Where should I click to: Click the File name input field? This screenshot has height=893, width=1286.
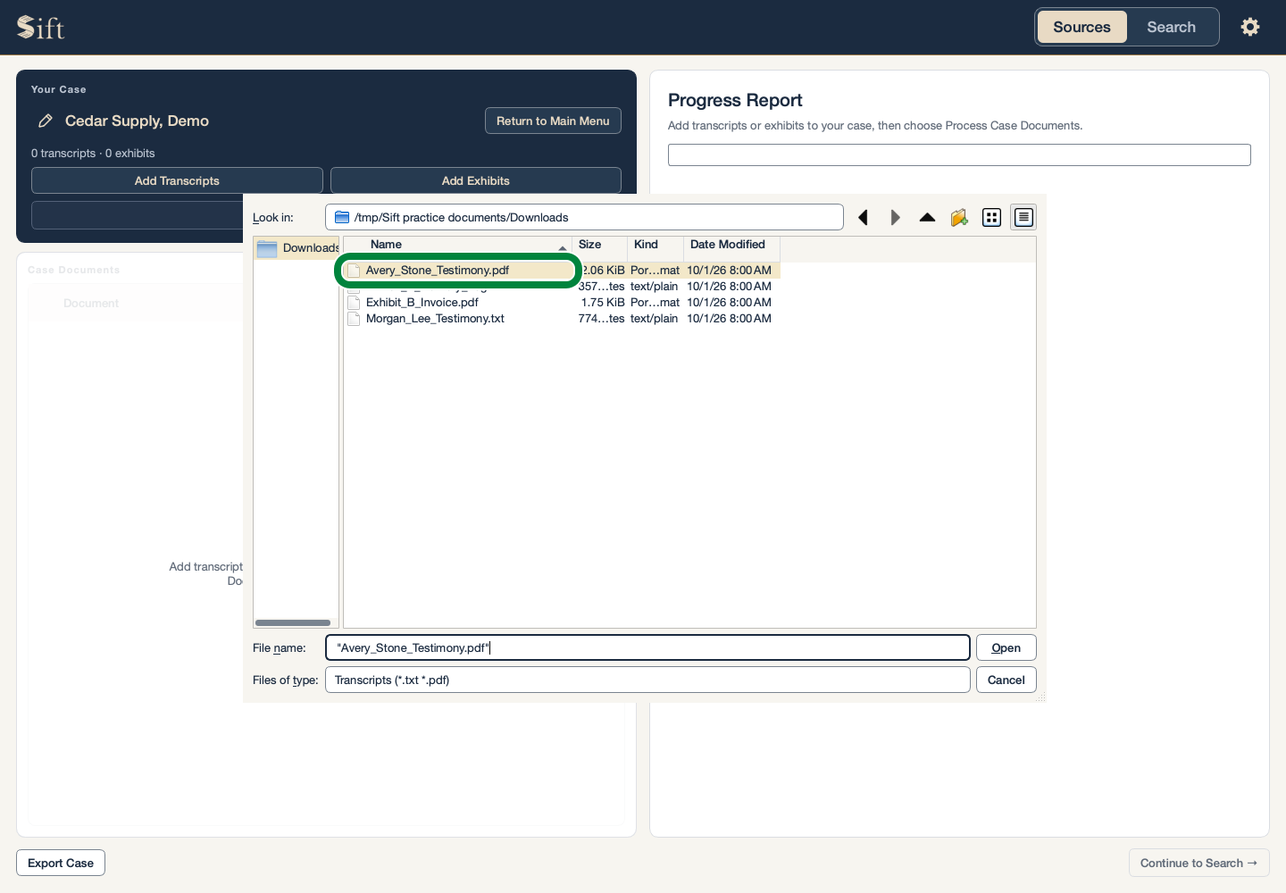coord(647,647)
